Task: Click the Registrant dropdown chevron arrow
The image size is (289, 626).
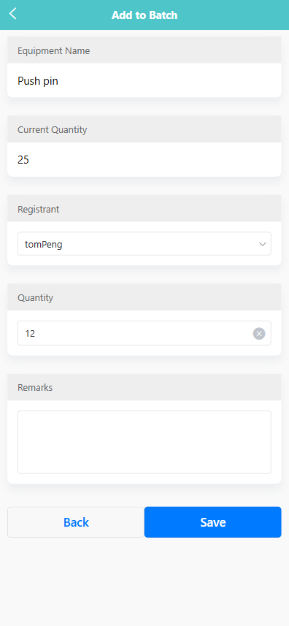Action: click(262, 244)
